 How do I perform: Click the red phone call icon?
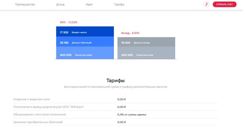(206, 4)
